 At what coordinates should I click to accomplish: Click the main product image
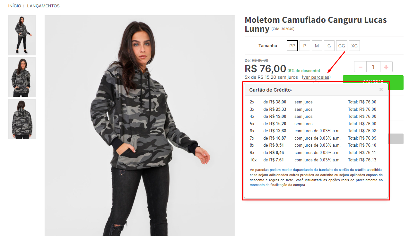click(x=140, y=126)
